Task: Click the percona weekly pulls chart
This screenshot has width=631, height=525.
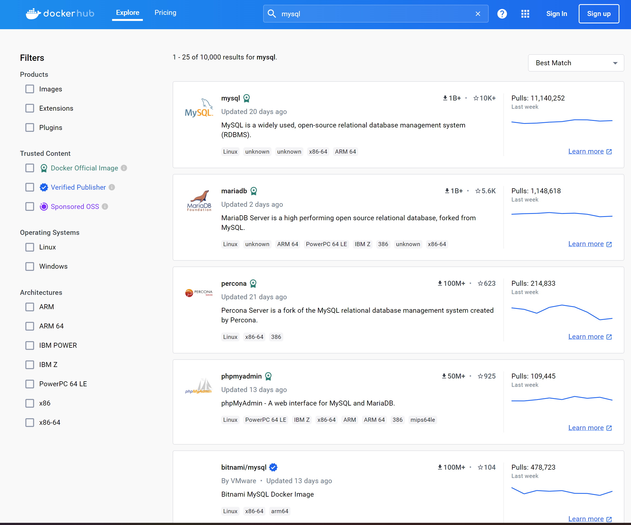Action: 562,312
